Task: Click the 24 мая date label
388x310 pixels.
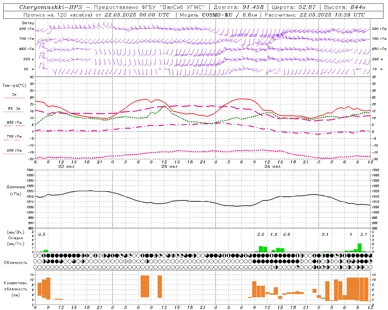Action: [x=272, y=167]
